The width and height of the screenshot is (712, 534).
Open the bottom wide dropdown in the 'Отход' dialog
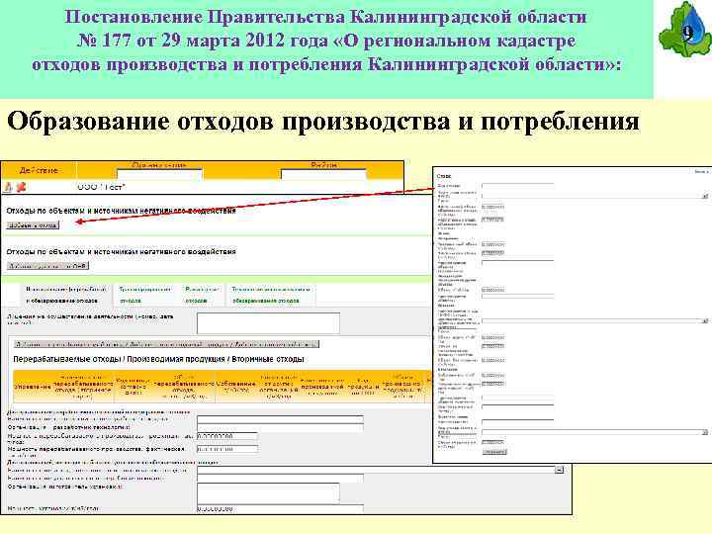[x=595, y=432]
